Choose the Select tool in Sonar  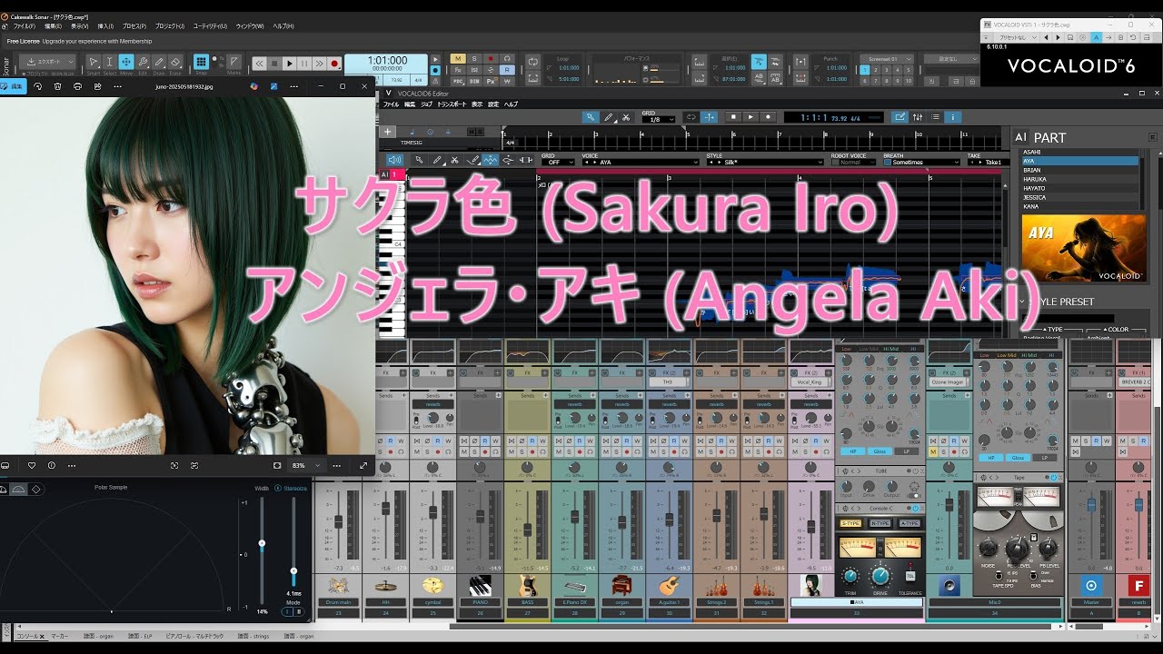coord(109,62)
